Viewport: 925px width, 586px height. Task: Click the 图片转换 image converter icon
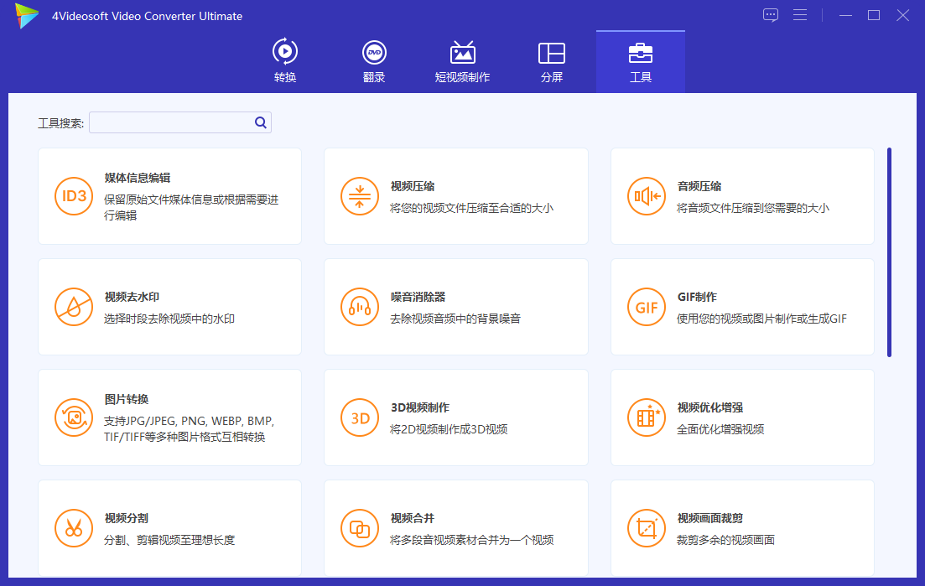[x=74, y=417]
